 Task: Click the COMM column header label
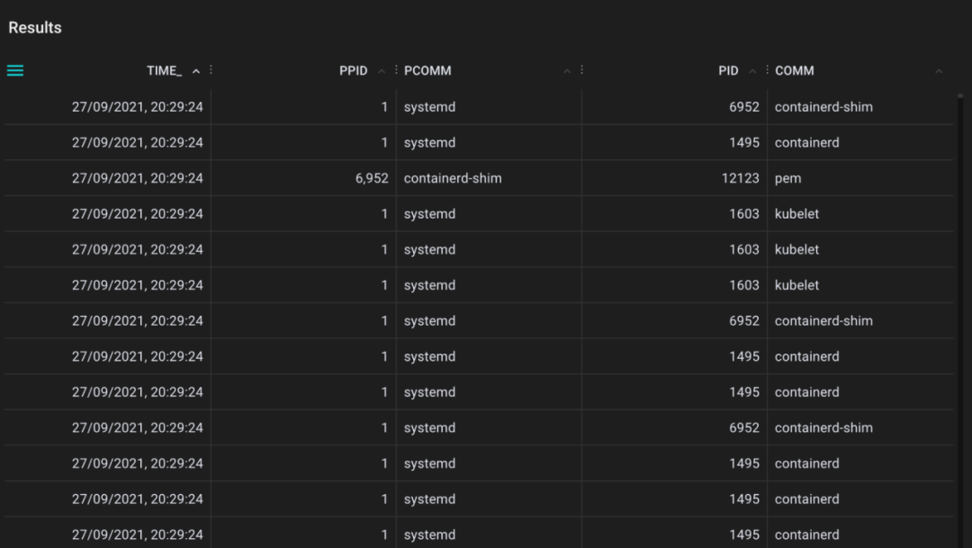[794, 71]
